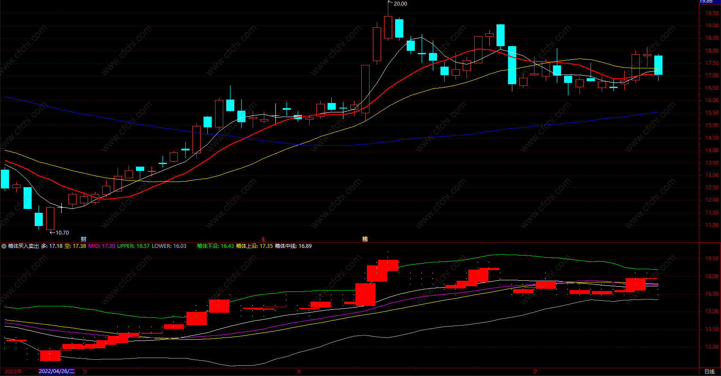Click the month 5 marker on time axis
721x376 pixels.
point(86,371)
